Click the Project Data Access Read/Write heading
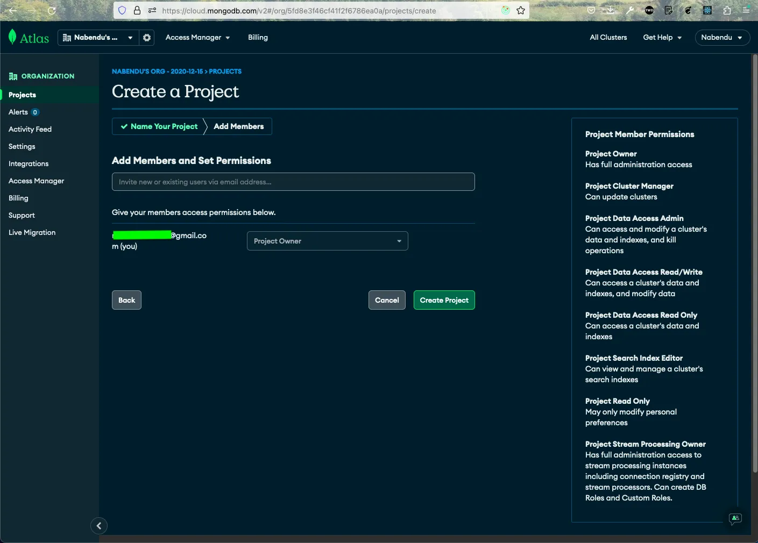The height and width of the screenshot is (543, 758). tap(644, 272)
